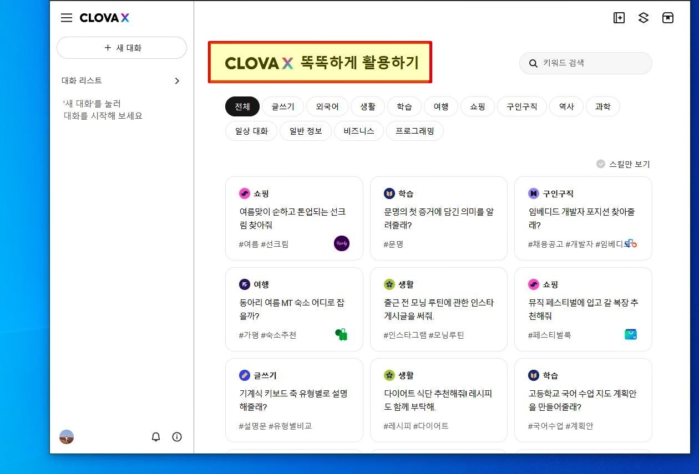Click the #페스티벌룩 hashtag
Viewport: 699px width, 474px height.
[550, 335]
